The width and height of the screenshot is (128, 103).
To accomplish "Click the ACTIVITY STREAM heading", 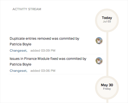I will click(x=27, y=9).
